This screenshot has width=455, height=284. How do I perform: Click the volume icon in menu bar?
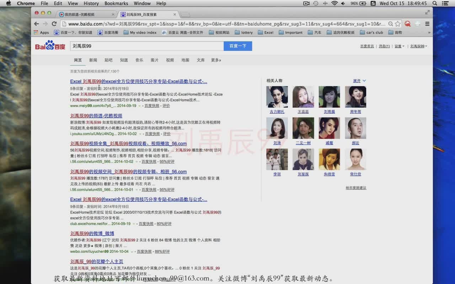pos(343,3)
